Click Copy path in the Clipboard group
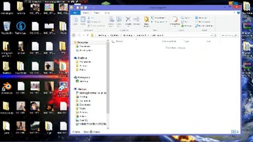The height and width of the screenshot is (142, 253). [x=94, y=22]
